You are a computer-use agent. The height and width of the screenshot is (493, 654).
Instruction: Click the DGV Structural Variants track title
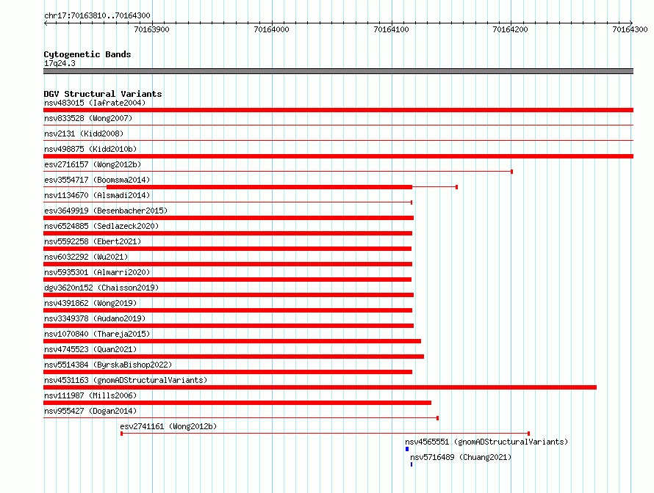103,94
